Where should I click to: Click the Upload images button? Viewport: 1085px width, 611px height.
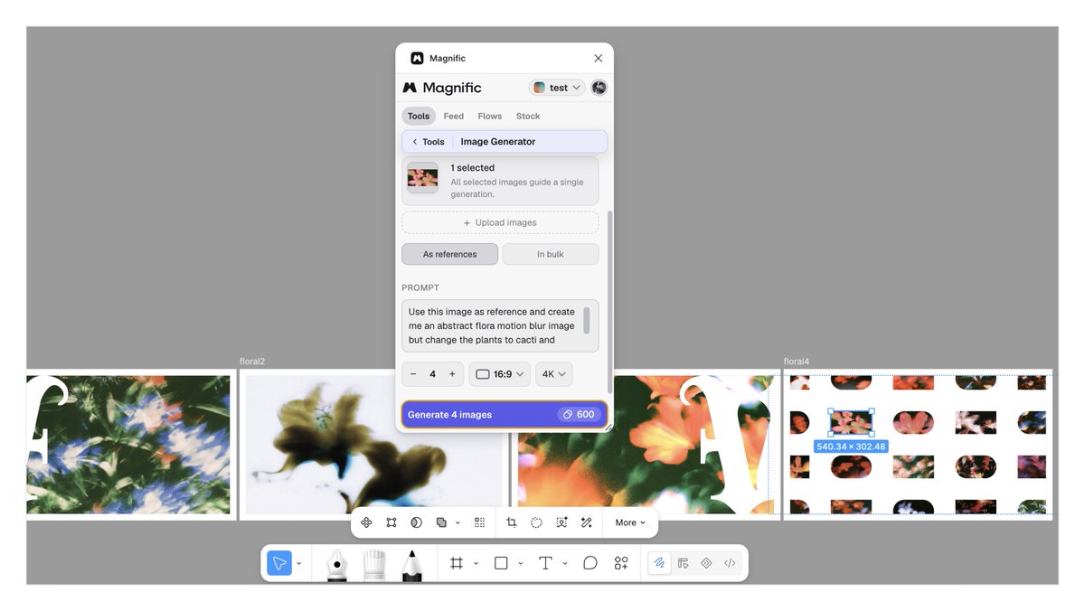(x=500, y=222)
